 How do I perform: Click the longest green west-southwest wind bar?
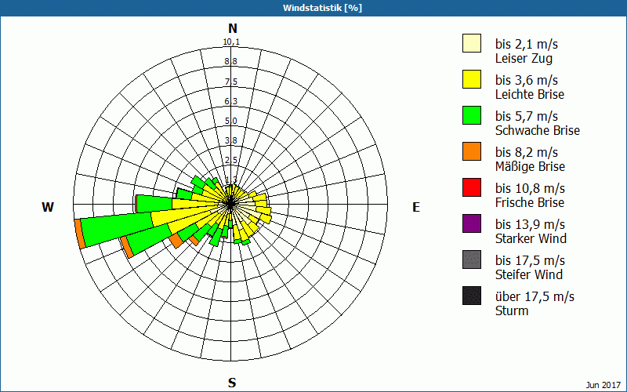[117, 228]
